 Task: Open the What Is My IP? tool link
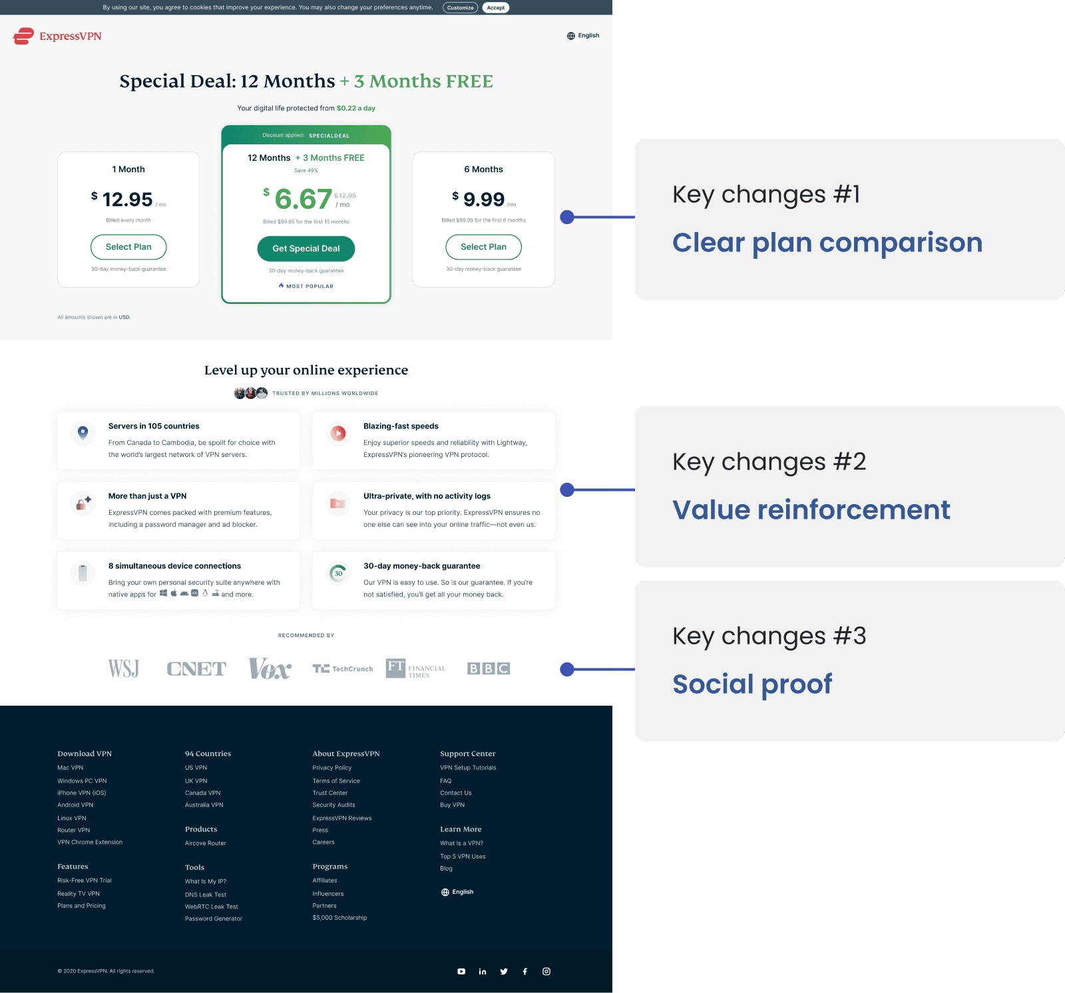[x=206, y=881]
